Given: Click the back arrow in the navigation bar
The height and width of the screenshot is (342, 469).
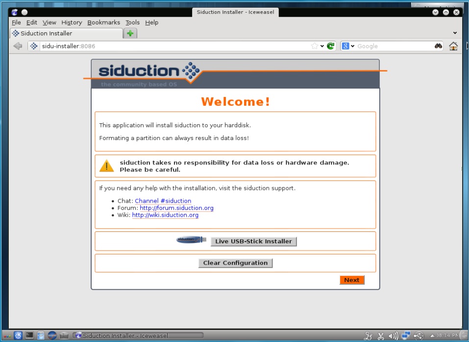Looking at the screenshot, I should click(18, 46).
